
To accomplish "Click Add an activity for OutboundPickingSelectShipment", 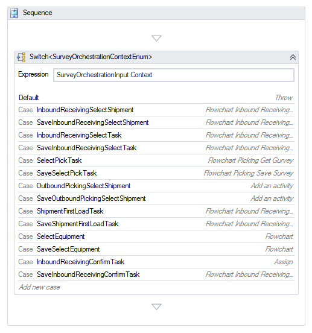I will tap(272, 186).
